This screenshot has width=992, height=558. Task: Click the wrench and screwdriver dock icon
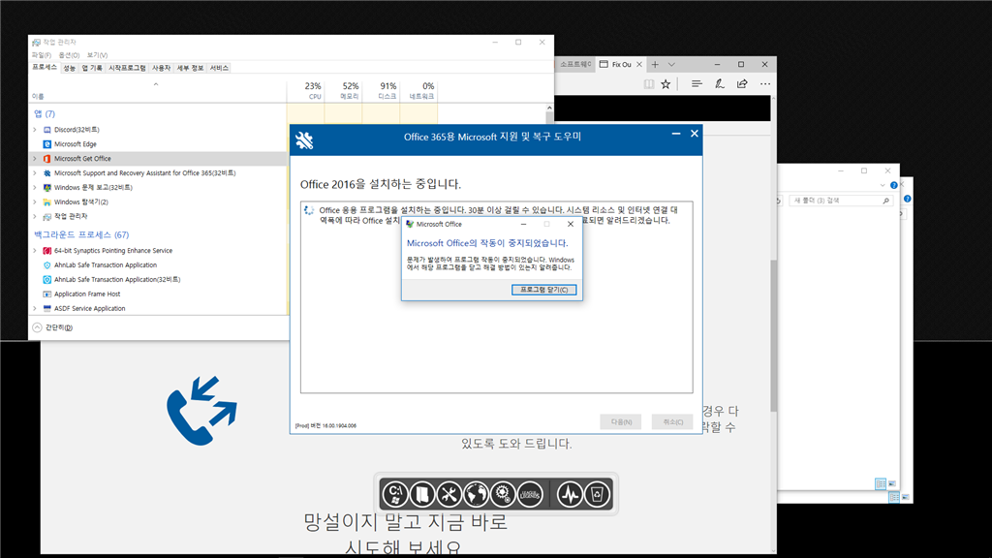(x=449, y=494)
